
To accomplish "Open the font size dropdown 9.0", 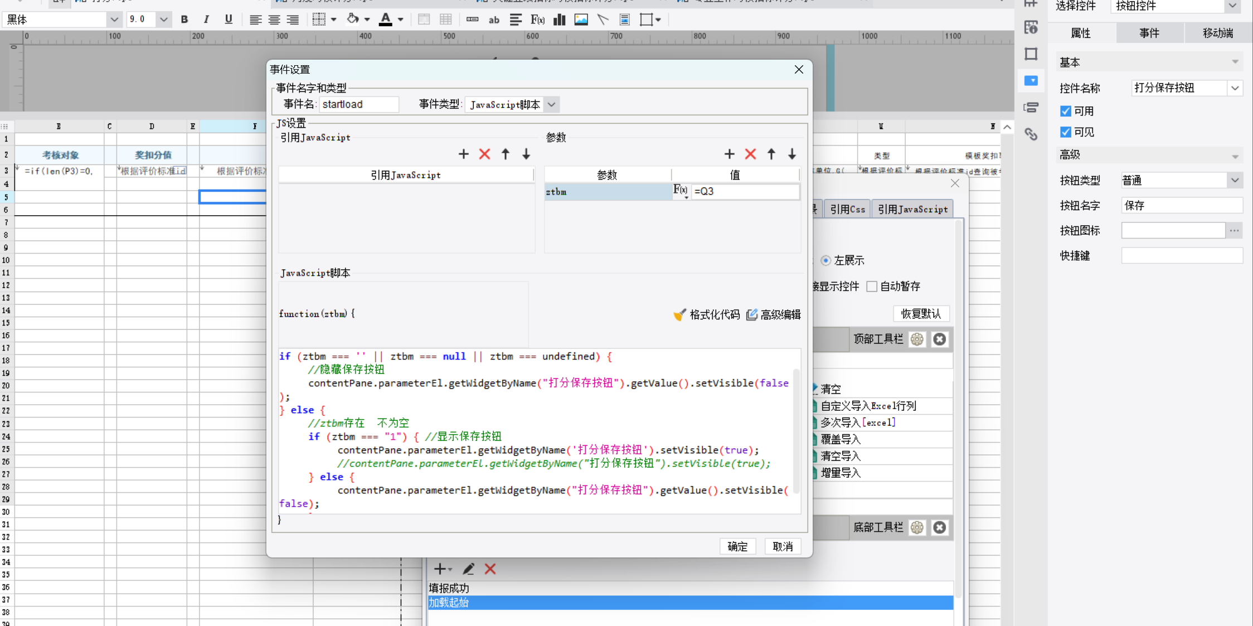I will [x=163, y=20].
